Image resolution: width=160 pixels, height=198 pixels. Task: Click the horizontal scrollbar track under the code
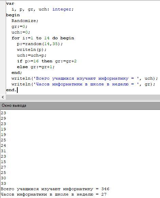pos(83,97)
